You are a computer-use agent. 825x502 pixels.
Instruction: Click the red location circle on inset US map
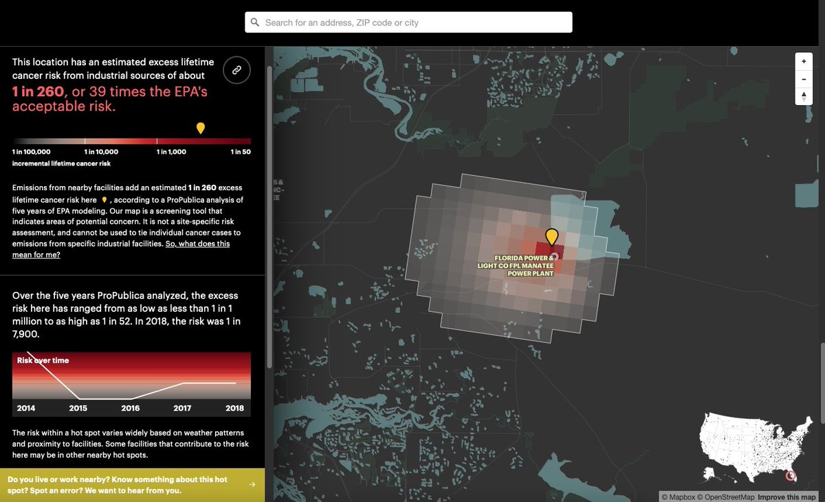tap(791, 476)
